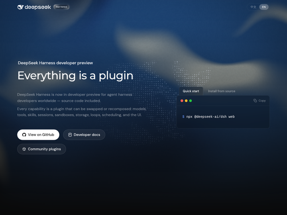This screenshot has width=287, height=215.
Task: Switch to Install from source tab
Action: pos(222,91)
